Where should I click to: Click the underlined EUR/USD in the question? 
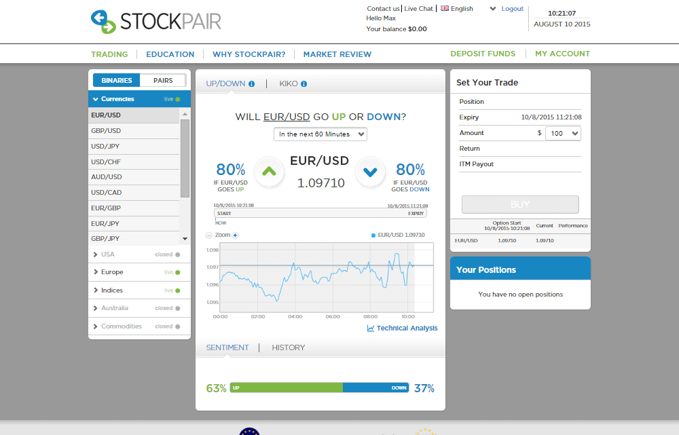pyautogui.click(x=287, y=117)
